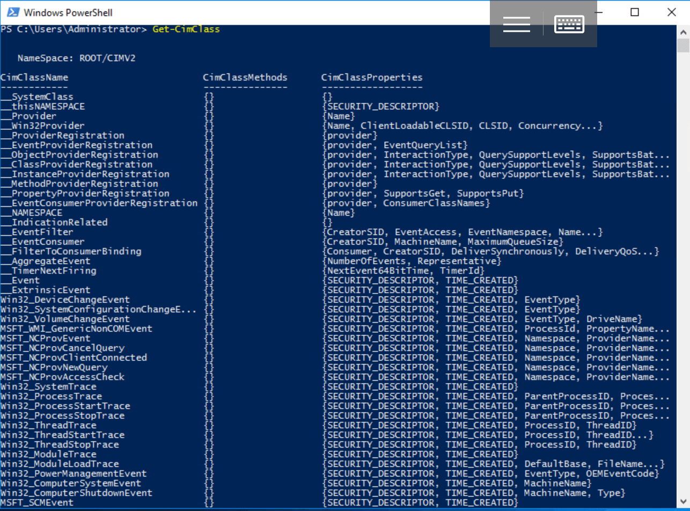Click the Win32_ProcessTrace class name
Viewport: 690px width, 511px height.
[x=51, y=396]
